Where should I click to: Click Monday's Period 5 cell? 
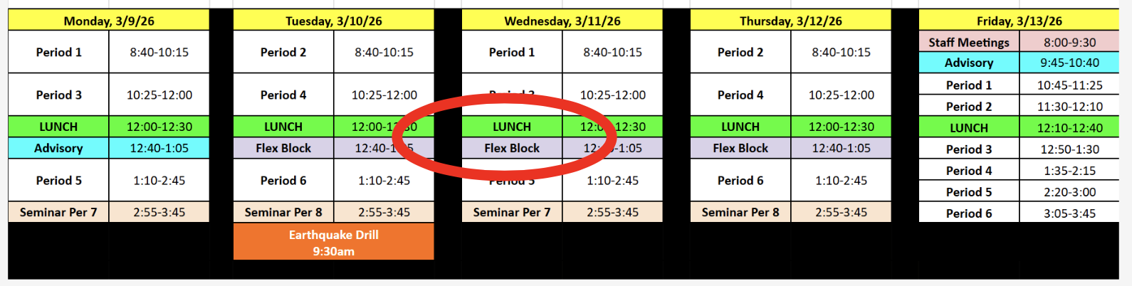58,180
